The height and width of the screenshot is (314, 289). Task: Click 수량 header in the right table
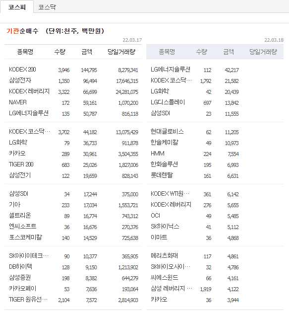pyautogui.click(x=201, y=52)
